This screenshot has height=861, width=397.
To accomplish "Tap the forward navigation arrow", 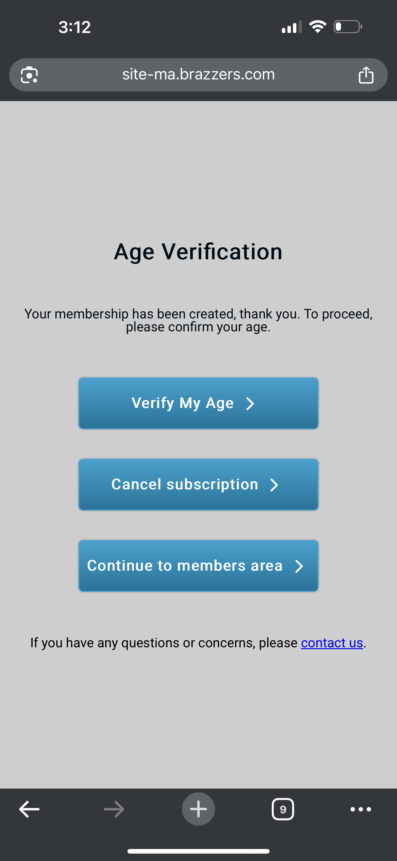I will click(x=114, y=809).
